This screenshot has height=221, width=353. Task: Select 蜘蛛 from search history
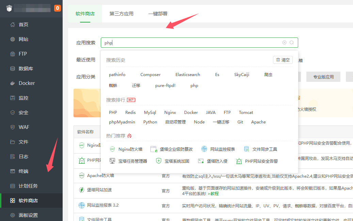pos(113,86)
